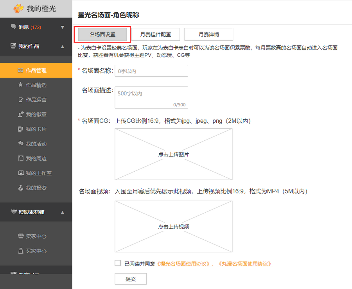The height and width of the screenshot is (289, 352).
Task: Click the 点击上传视频 video upload area
Action: pyautogui.click(x=173, y=226)
